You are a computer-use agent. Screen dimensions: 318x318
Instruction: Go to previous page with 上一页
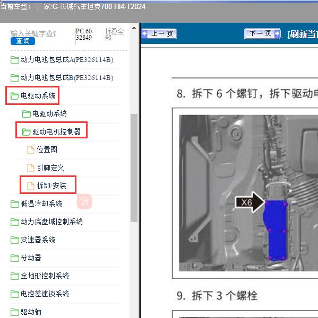(x=159, y=33)
